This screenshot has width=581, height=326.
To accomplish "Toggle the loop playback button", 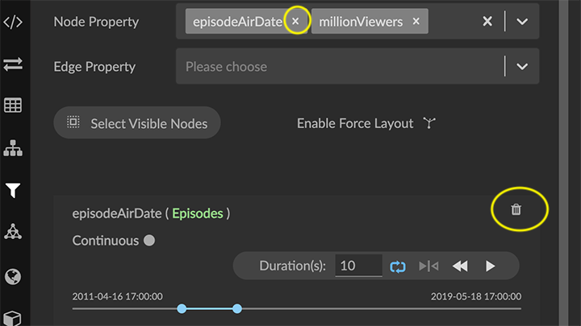I will (x=398, y=266).
